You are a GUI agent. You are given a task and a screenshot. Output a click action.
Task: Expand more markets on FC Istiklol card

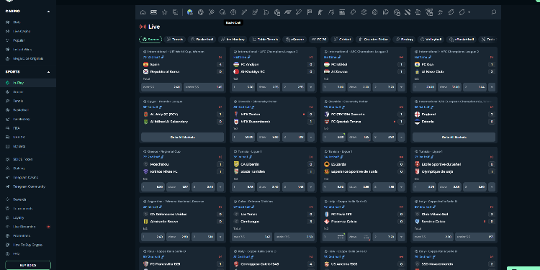pos(401,87)
